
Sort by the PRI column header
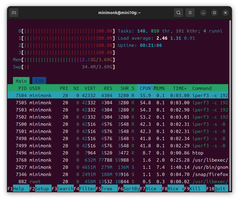pos(64,88)
